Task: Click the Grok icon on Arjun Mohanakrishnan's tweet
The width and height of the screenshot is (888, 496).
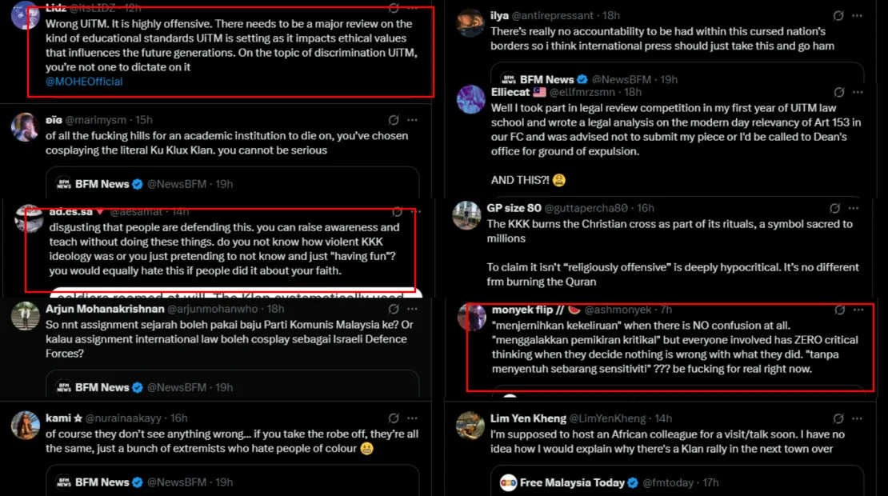Action: point(394,309)
